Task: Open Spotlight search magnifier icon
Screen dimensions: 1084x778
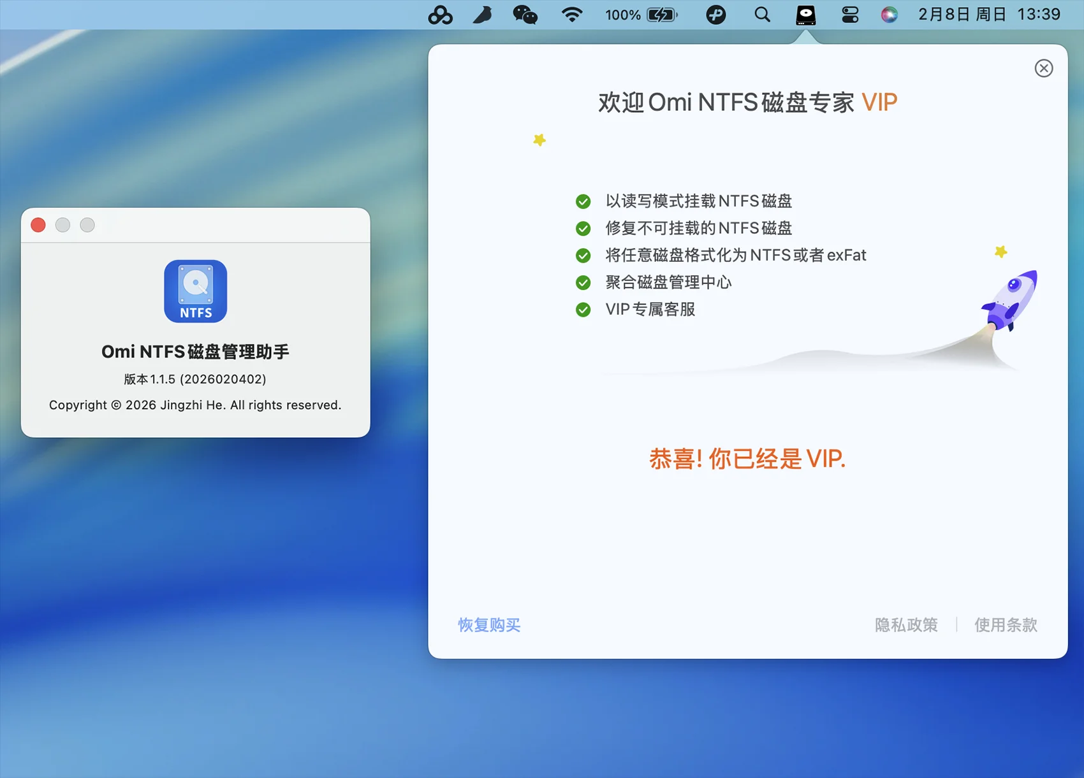Action: pos(762,15)
